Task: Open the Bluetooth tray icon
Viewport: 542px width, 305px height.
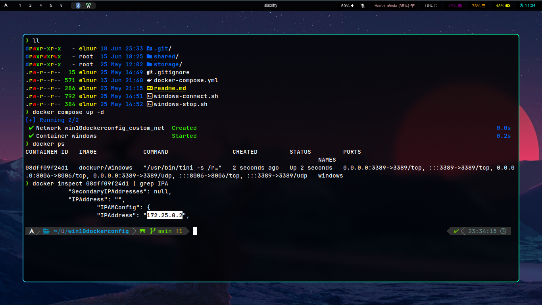Action: [78, 6]
